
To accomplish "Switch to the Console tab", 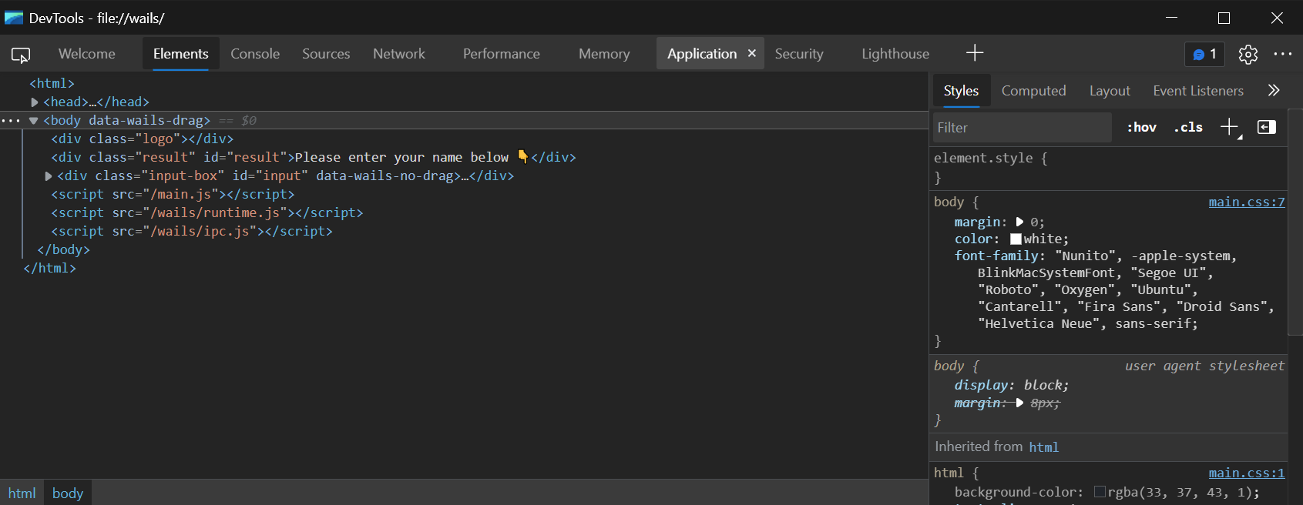I will coord(255,54).
